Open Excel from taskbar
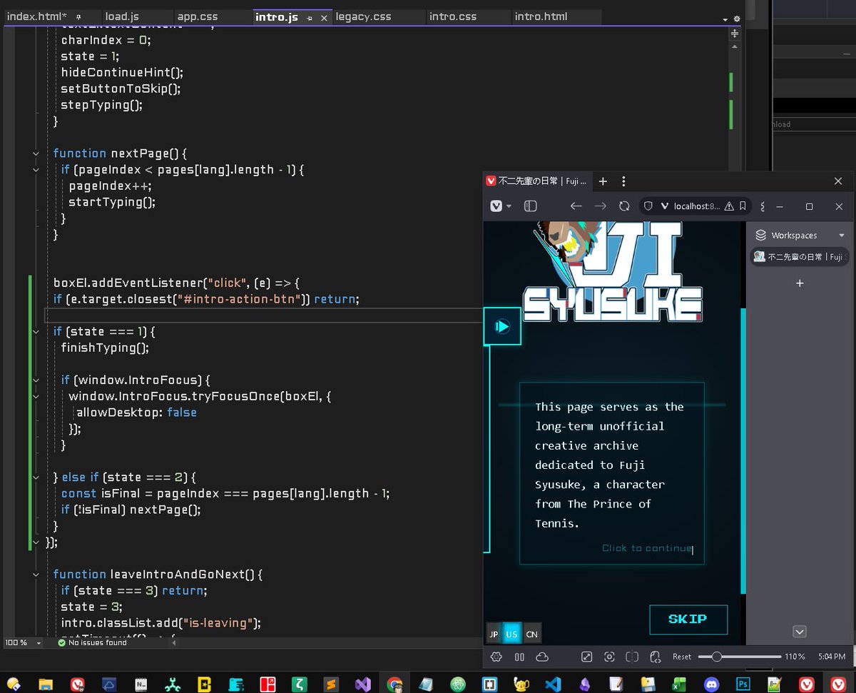 point(679,684)
